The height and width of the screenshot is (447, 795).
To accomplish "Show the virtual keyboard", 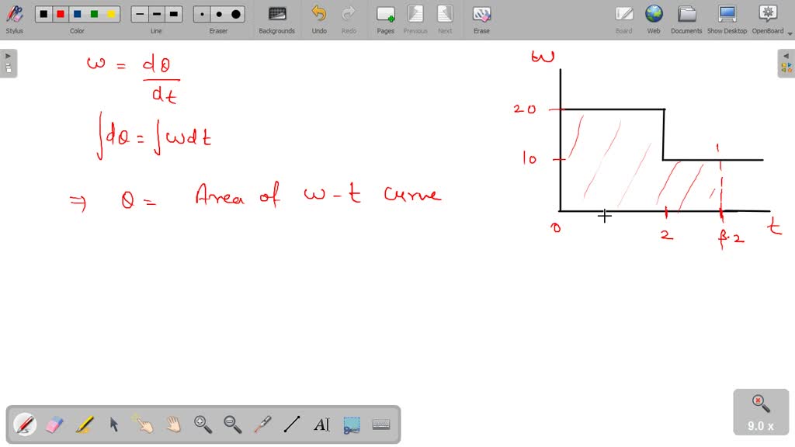I will pyautogui.click(x=380, y=424).
